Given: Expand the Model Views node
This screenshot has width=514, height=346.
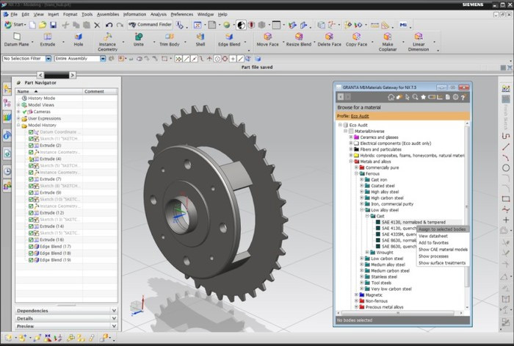Looking at the screenshot, I should point(18,105).
